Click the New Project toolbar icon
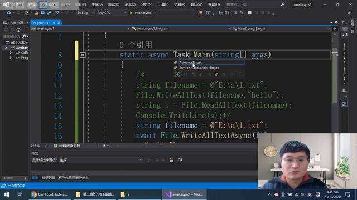Image resolution: width=357 pixels, height=200 pixels. click(x=27, y=13)
